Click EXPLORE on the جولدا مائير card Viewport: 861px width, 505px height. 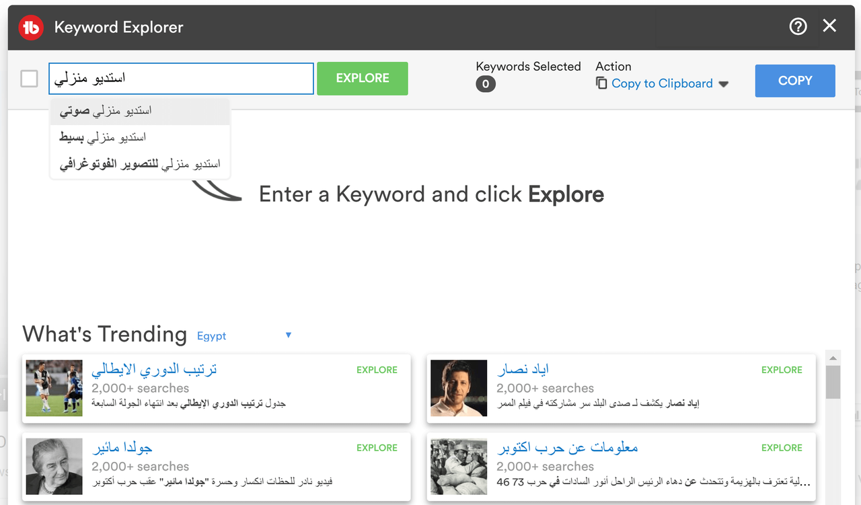[377, 447]
